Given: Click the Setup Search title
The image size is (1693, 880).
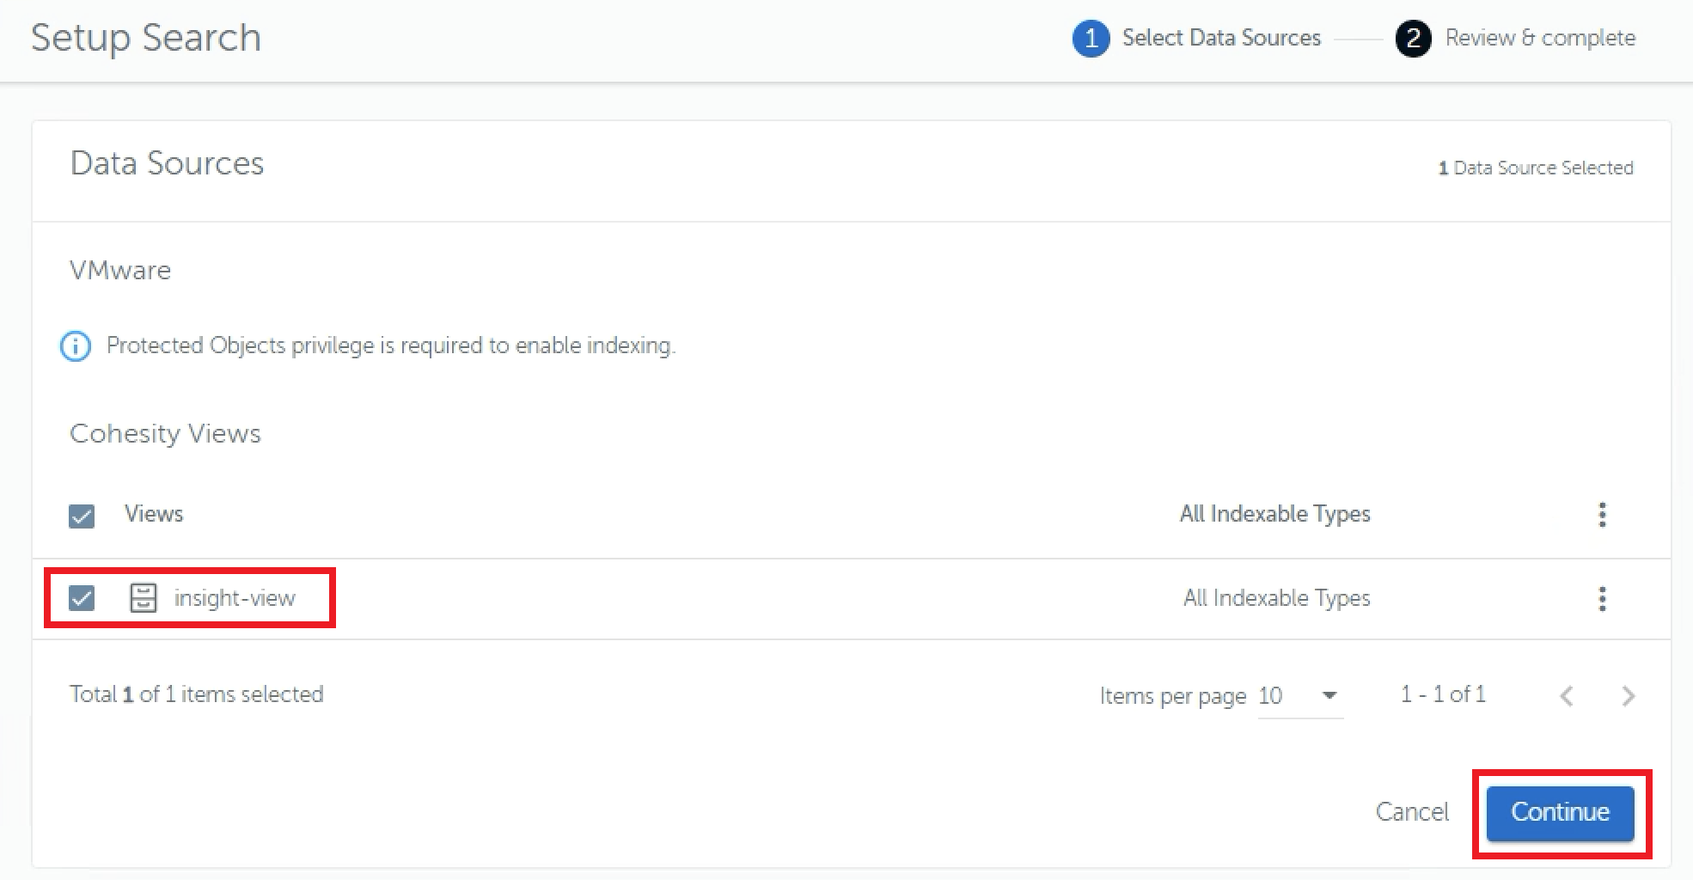Looking at the screenshot, I should pos(146,39).
